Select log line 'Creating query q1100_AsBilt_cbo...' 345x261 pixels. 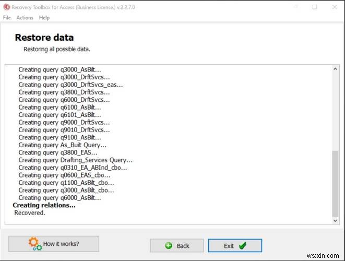click(66, 183)
